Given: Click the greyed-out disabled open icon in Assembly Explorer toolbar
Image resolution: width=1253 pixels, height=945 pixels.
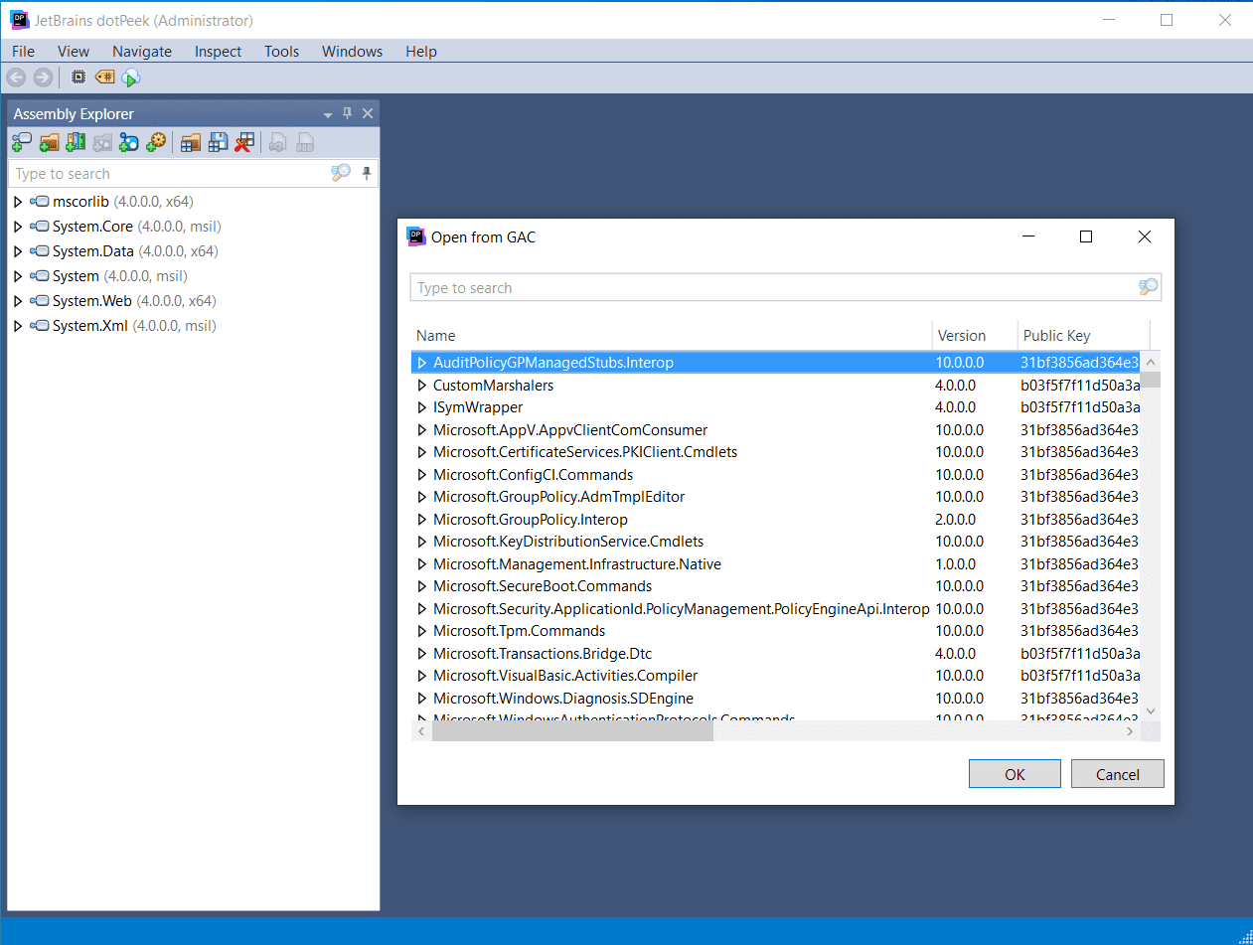Looking at the screenshot, I should tap(102, 143).
